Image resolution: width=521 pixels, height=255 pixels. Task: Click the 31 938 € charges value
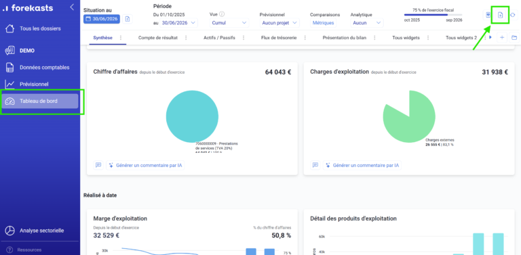point(495,72)
